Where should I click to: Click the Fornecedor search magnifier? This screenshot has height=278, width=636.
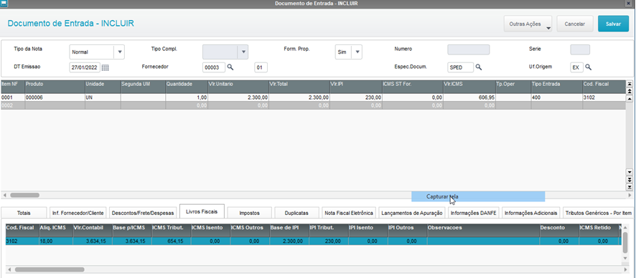(x=230, y=67)
